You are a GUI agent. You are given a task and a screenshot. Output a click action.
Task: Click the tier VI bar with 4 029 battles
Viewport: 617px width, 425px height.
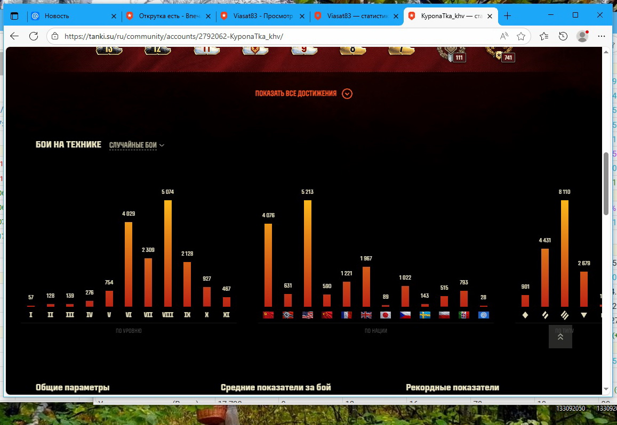[129, 264]
